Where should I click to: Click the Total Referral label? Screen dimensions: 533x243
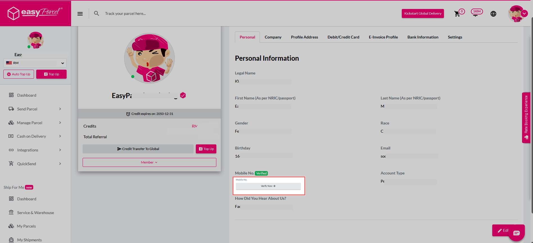point(95,137)
